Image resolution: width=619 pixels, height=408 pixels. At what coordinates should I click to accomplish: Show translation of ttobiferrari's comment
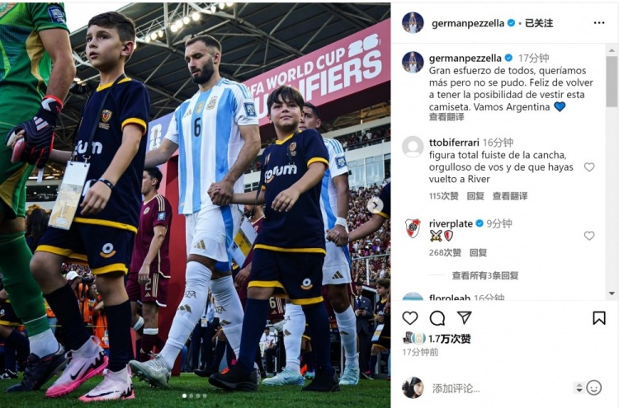[x=510, y=196]
